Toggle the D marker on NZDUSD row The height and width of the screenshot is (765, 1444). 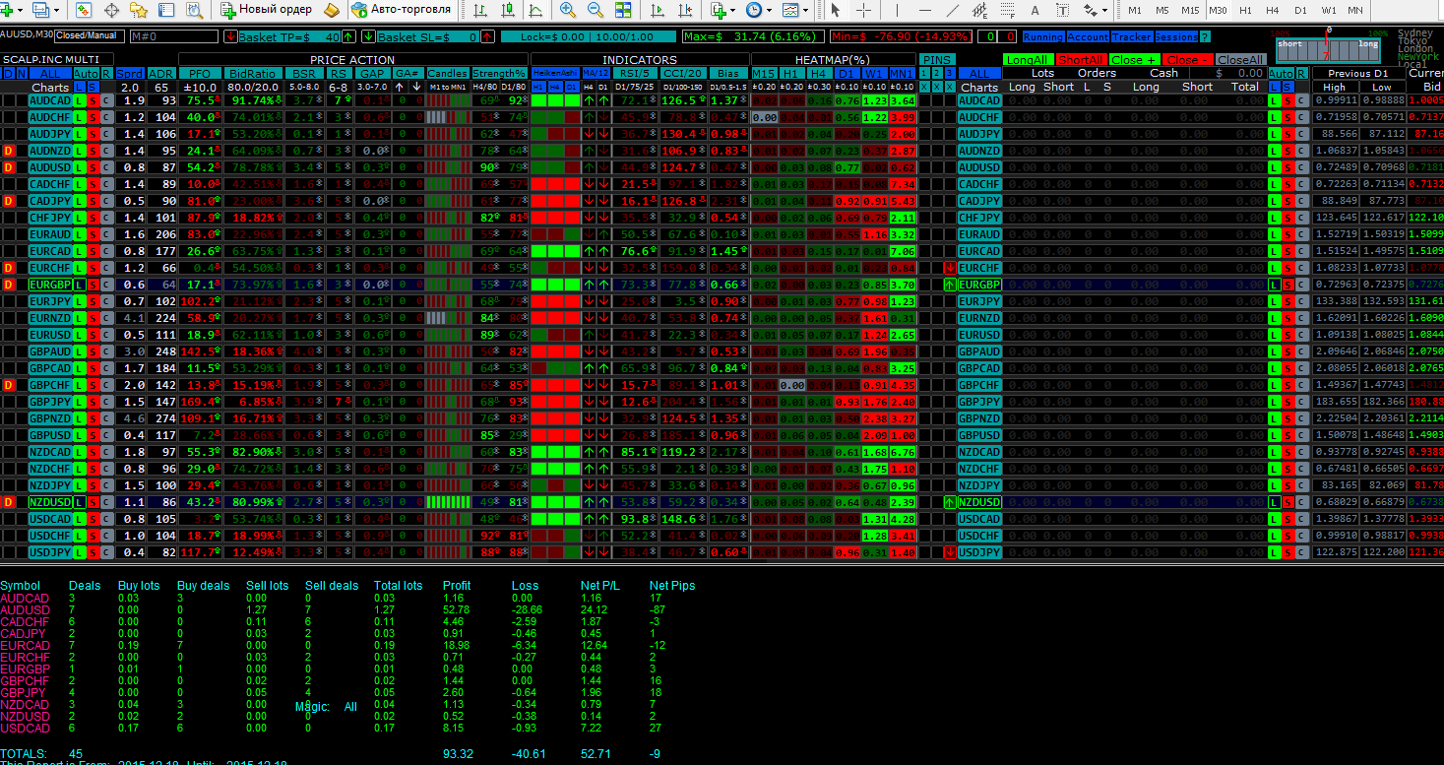[9, 502]
